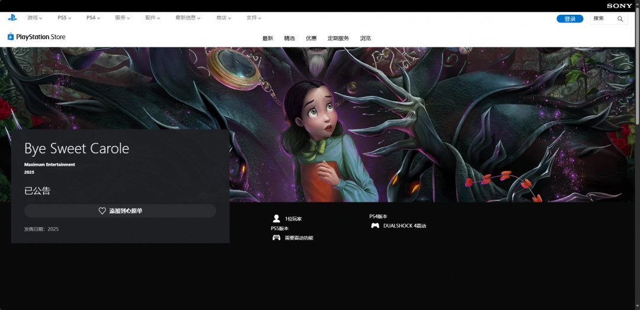Click the PlayStation Store bag icon
Screen dimensions: 640x310
[11, 37]
